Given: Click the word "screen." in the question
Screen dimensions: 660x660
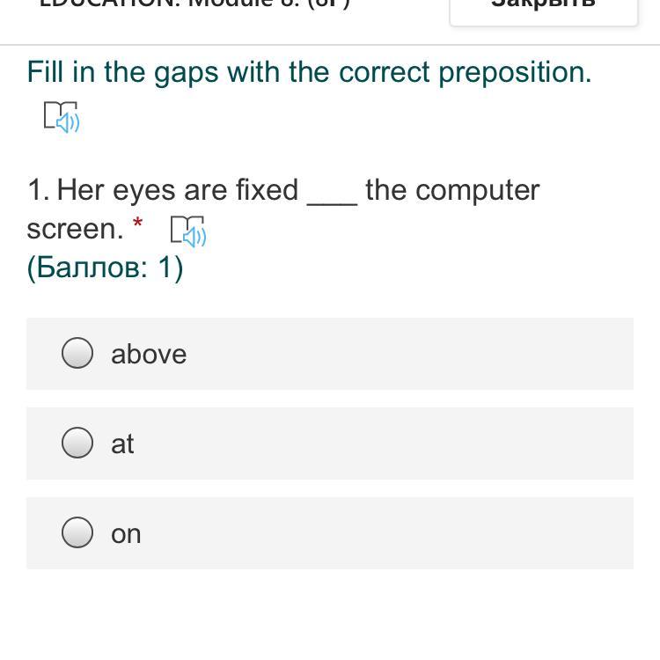Looking at the screenshot, I should 75,229.
